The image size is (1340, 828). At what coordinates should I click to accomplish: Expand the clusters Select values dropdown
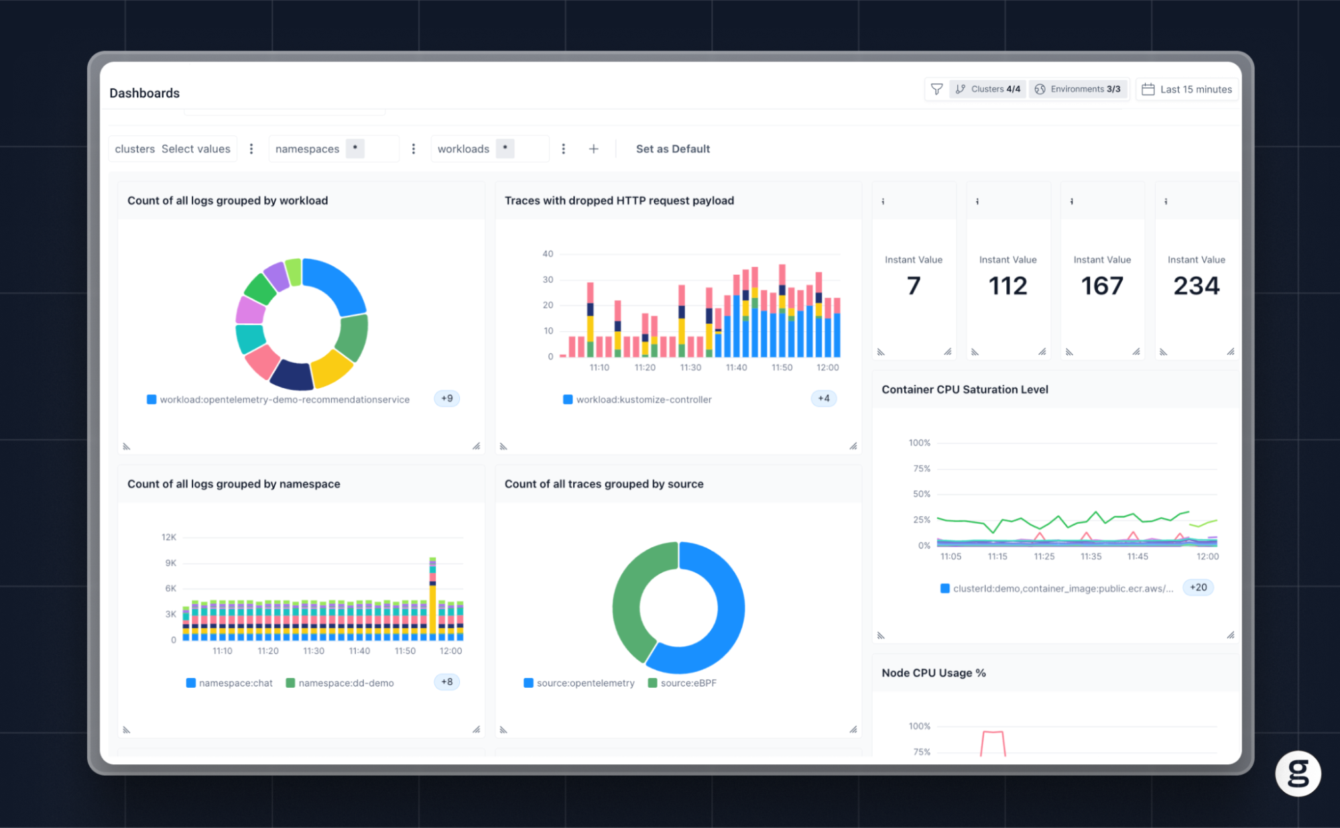click(196, 148)
